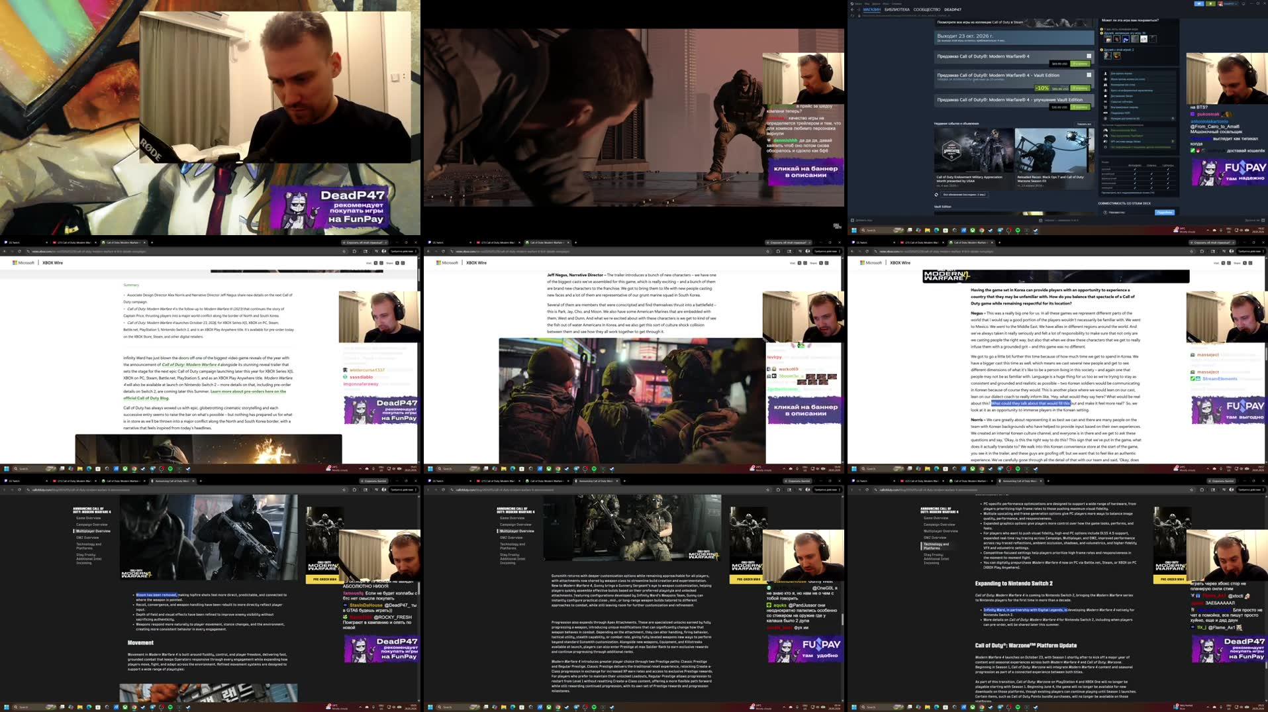Viewport: 1268px width, 712px height.
Task: Select Multiplayer Overview in Gunsmith panel sidebar
Action: pyautogui.click(x=517, y=531)
